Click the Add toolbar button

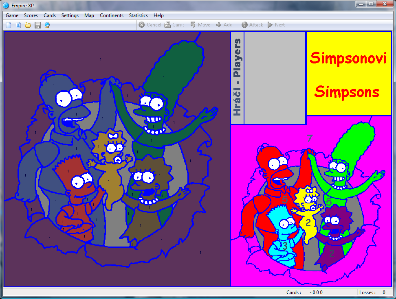pyautogui.click(x=224, y=25)
